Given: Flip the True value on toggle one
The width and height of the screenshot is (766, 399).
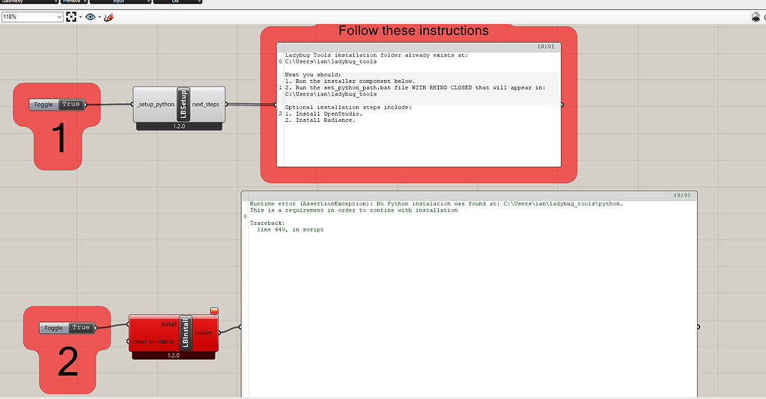Looking at the screenshot, I should tap(71, 105).
